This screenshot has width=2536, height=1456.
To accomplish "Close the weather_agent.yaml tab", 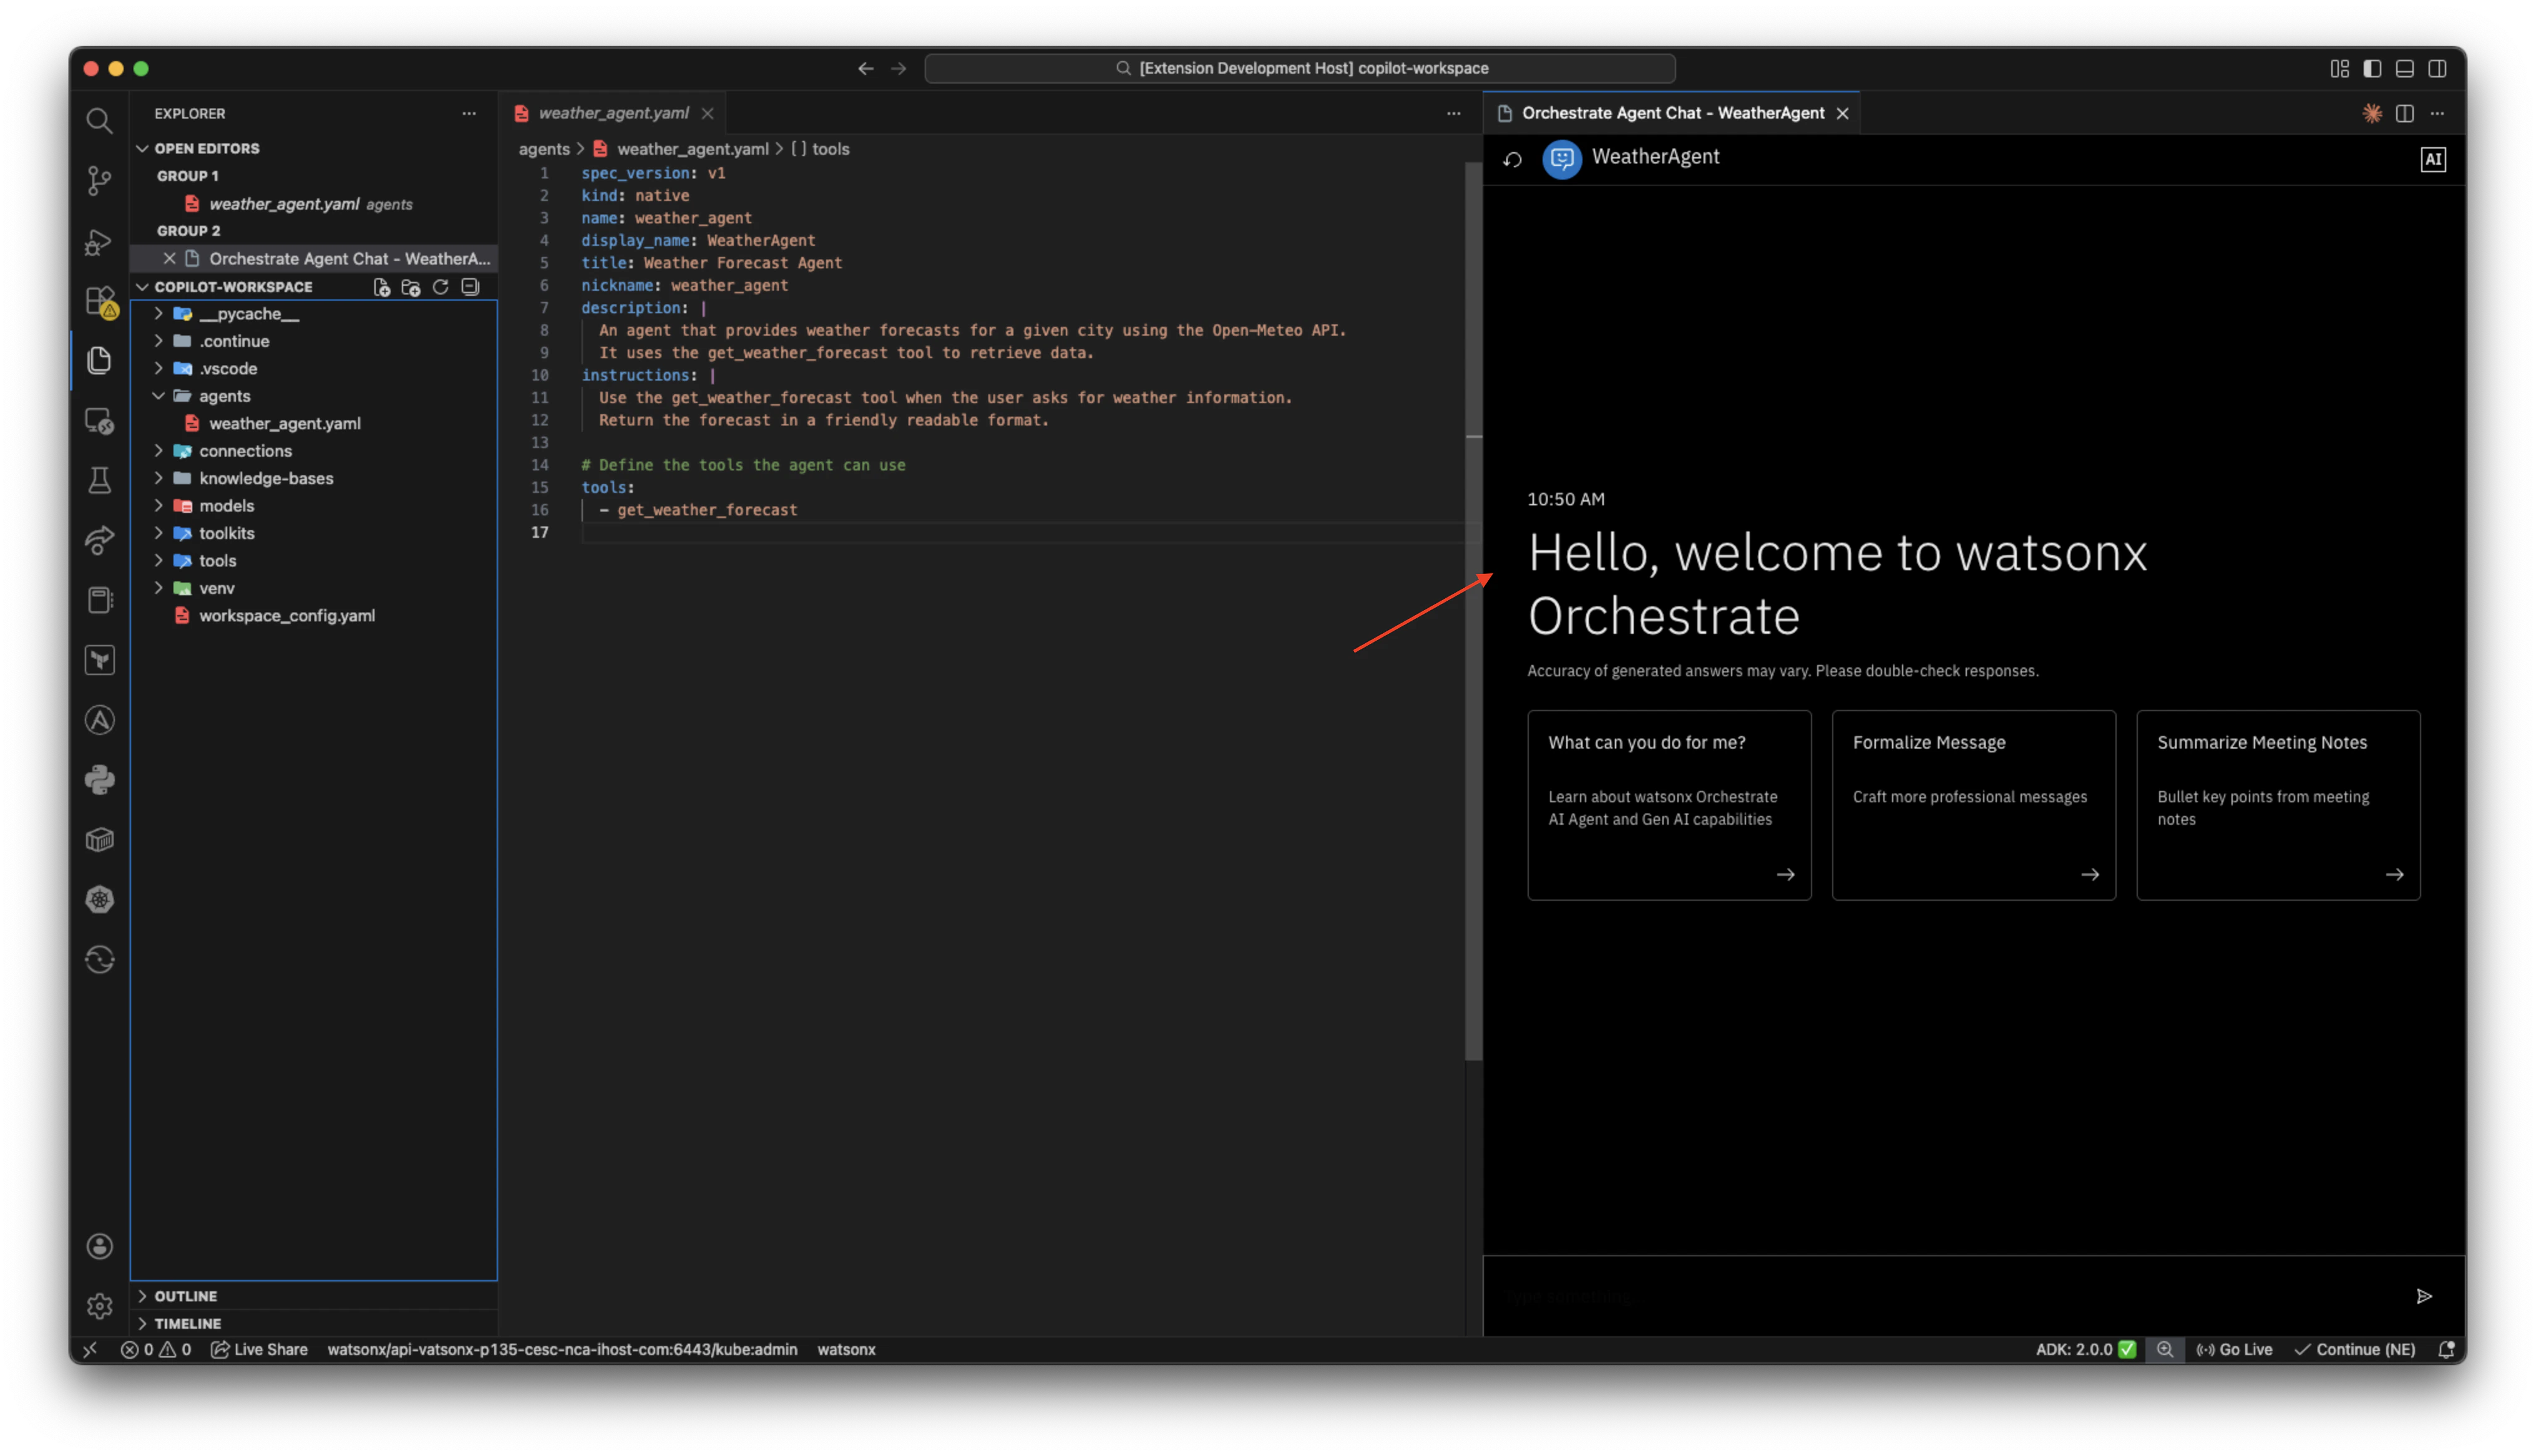I will [x=708, y=113].
